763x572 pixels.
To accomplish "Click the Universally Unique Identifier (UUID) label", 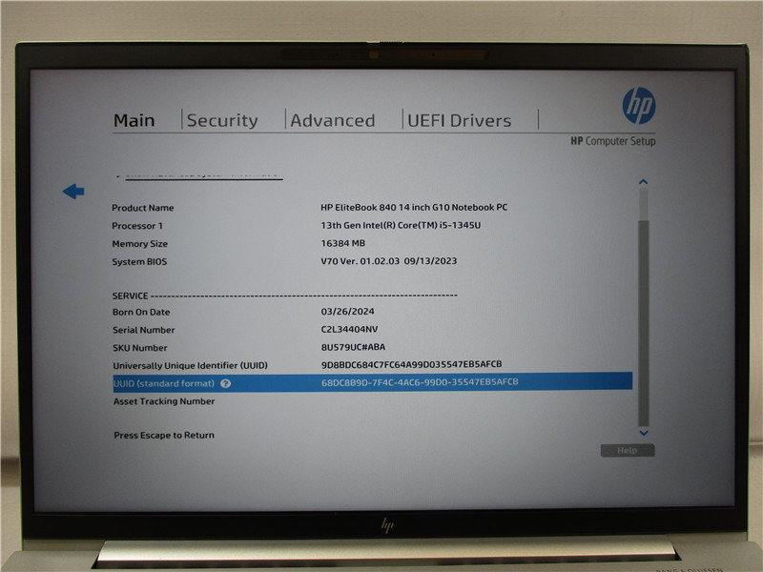I will pos(190,365).
